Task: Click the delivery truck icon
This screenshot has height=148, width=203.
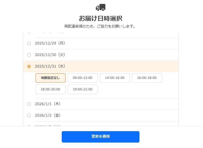Action: click(101, 7)
